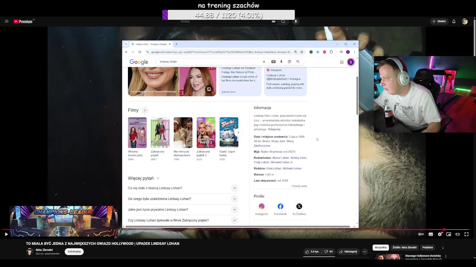Open the Google apps grid

point(342,62)
